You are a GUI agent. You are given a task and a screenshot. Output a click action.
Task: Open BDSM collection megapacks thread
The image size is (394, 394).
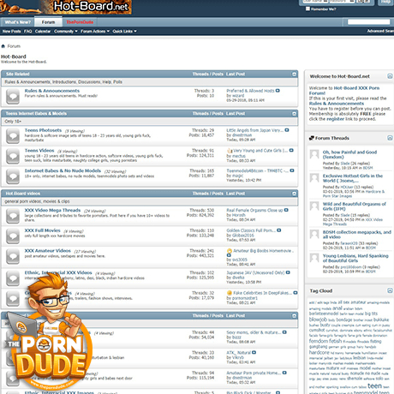click(x=357, y=235)
